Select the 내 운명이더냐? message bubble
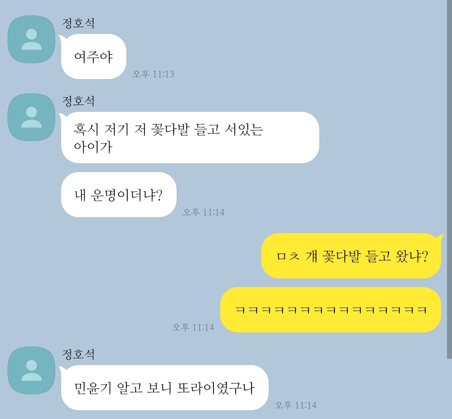This screenshot has width=452, height=419. [x=118, y=195]
